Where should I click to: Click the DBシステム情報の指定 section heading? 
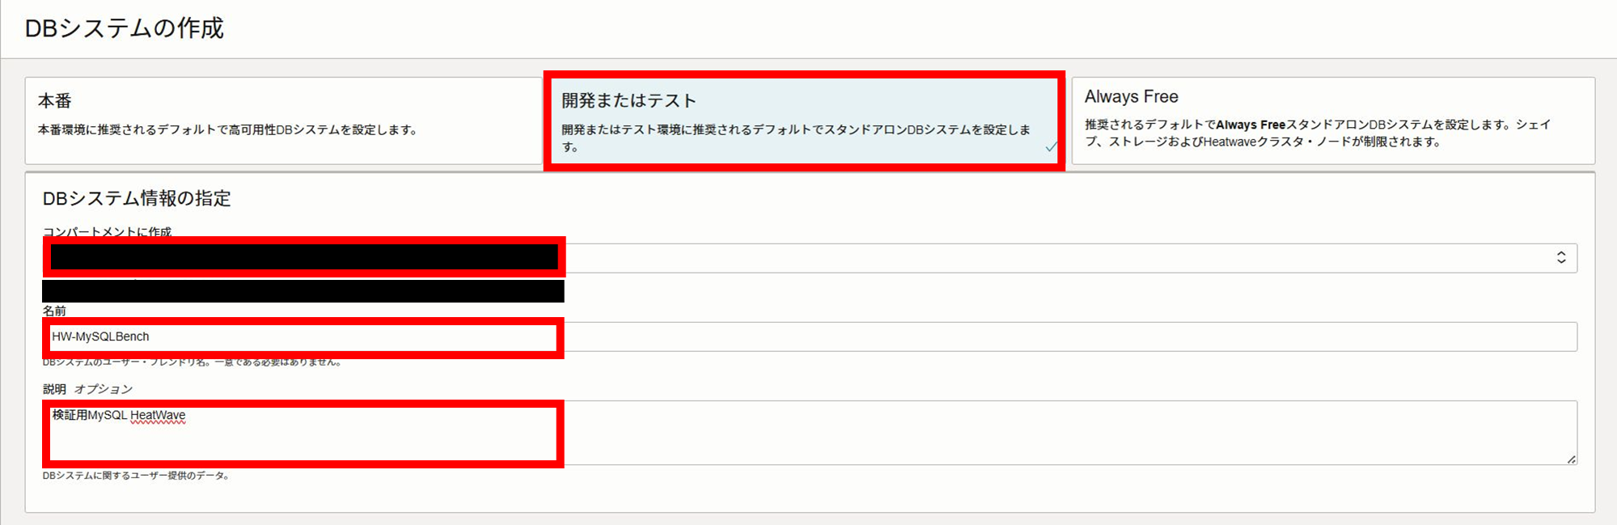[x=137, y=198]
